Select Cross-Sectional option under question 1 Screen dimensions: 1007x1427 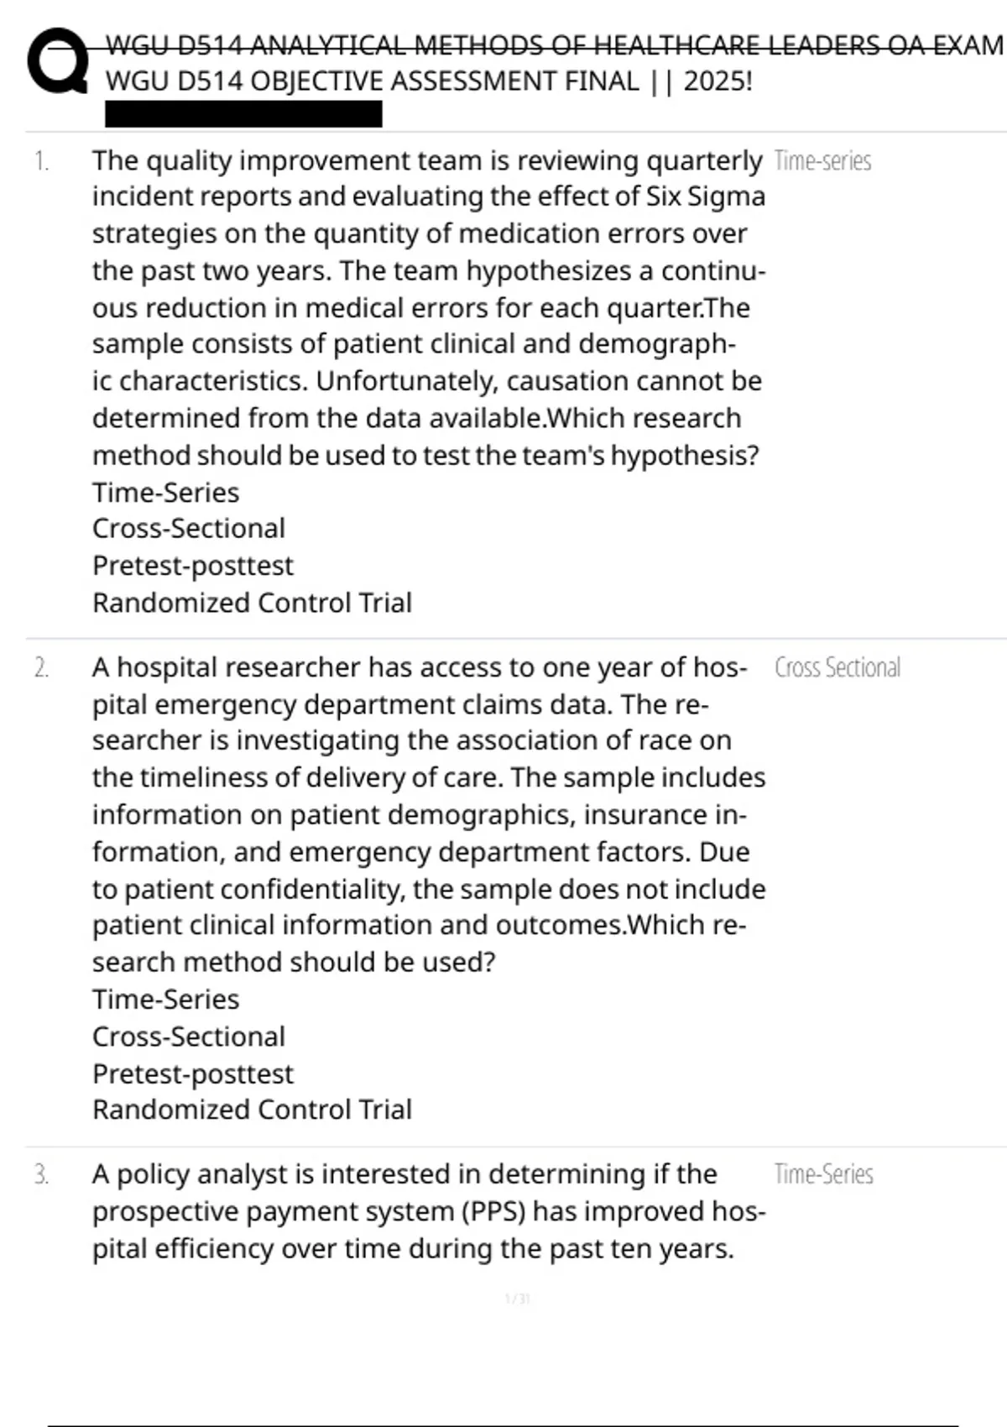click(x=189, y=529)
